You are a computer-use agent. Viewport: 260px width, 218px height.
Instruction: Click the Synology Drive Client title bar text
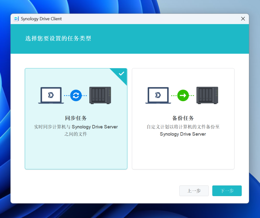[x=41, y=19]
